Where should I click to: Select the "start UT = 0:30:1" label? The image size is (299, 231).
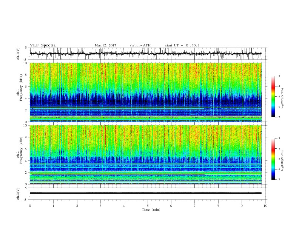pyautogui.click(x=182, y=45)
